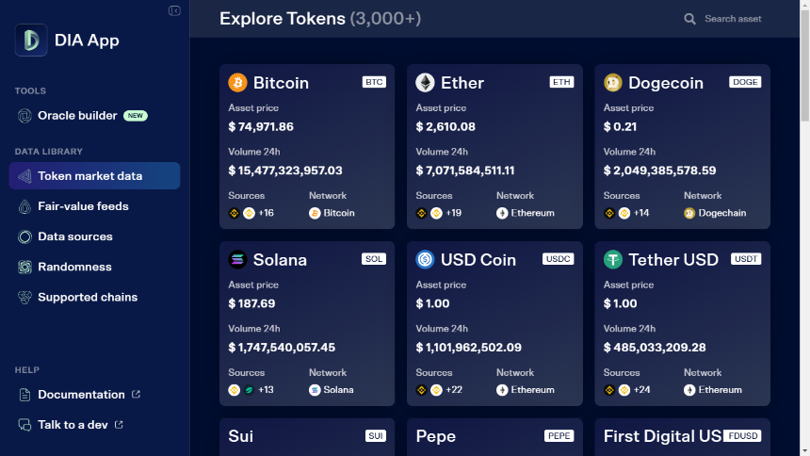810x456 pixels.
Task: Click external-link arrow next to Talk to a dev
Action: [119, 425]
